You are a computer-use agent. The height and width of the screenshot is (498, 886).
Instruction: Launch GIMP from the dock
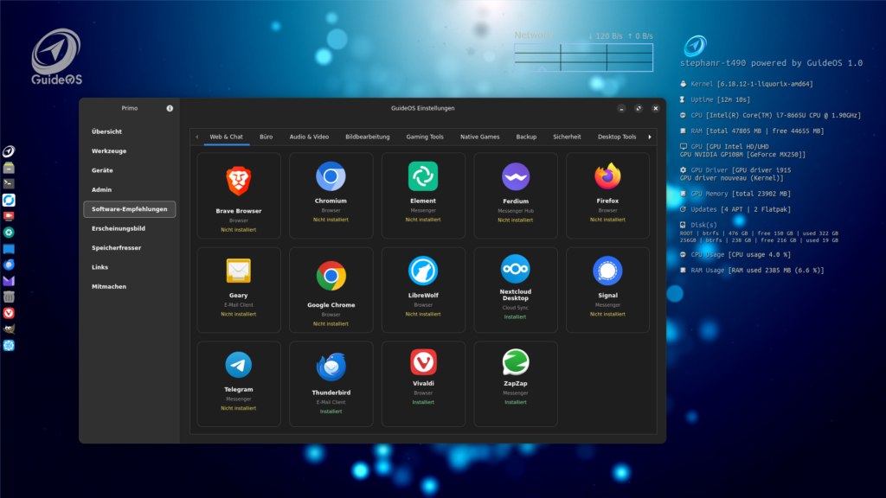point(9,329)
